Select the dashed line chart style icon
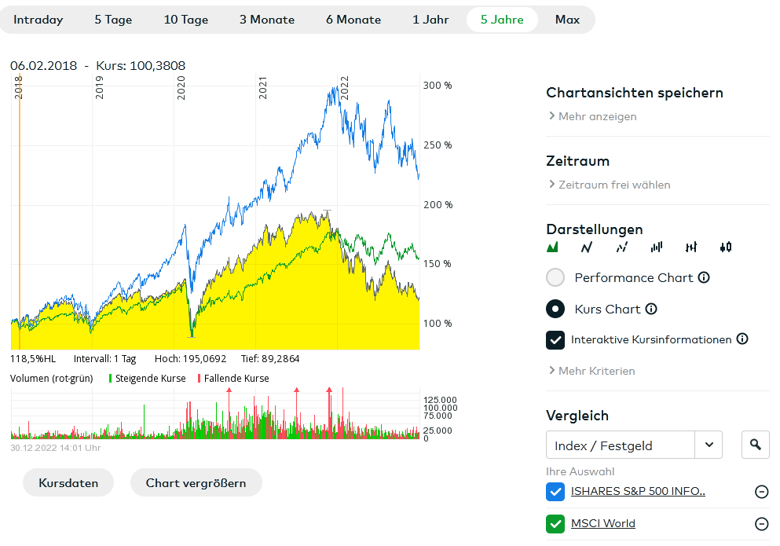 click(621, 247)
